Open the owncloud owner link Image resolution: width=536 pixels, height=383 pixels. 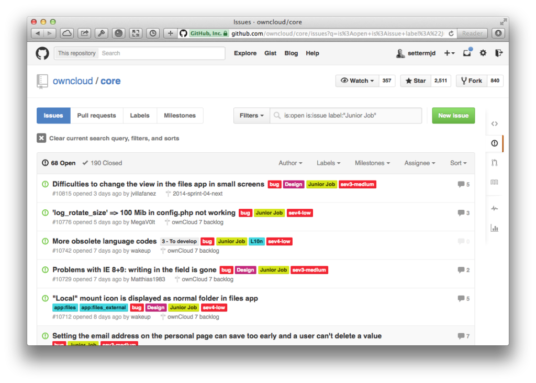point(73,81)
